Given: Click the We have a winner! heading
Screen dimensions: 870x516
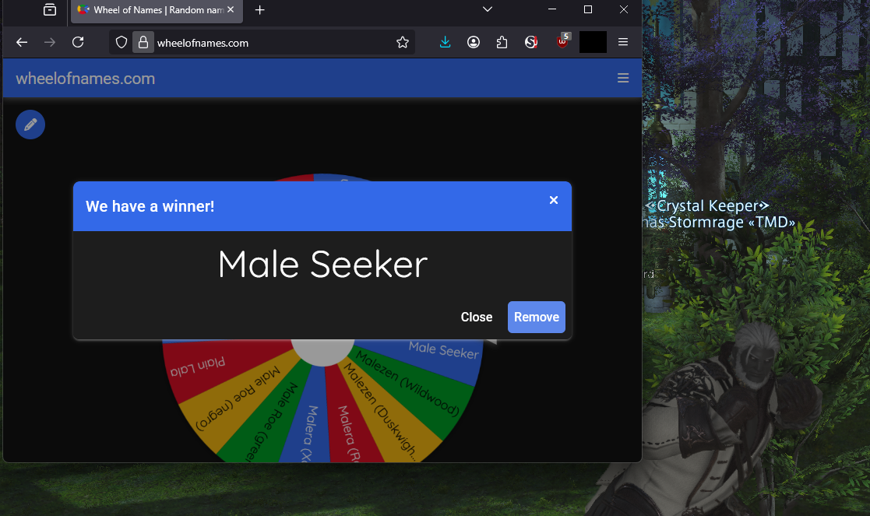Looking at the screenshot, I should (x=150, y=206).
